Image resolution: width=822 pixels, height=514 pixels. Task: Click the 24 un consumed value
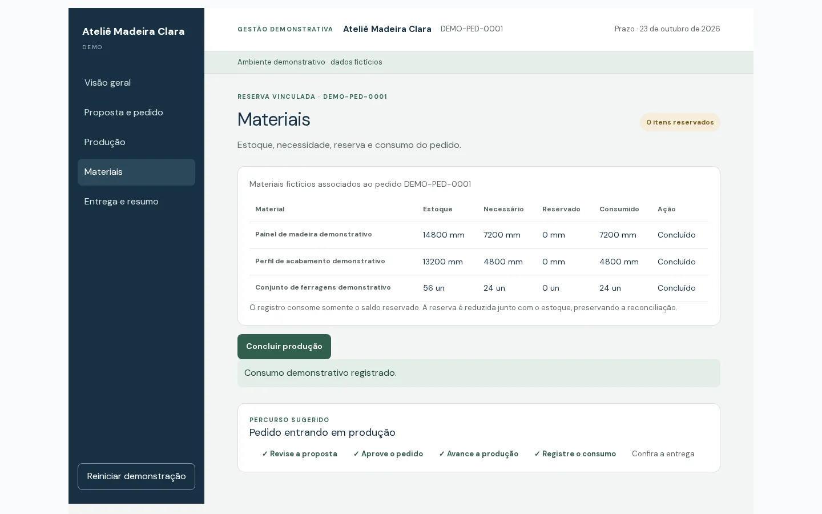tap(610, 288)
